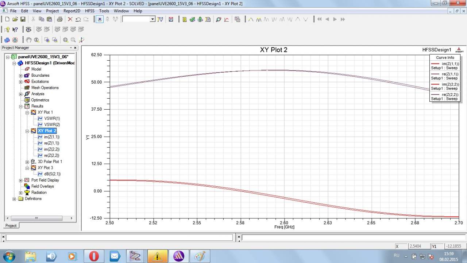Click the Validate green checkmark icon

click(x=192, y=19)
